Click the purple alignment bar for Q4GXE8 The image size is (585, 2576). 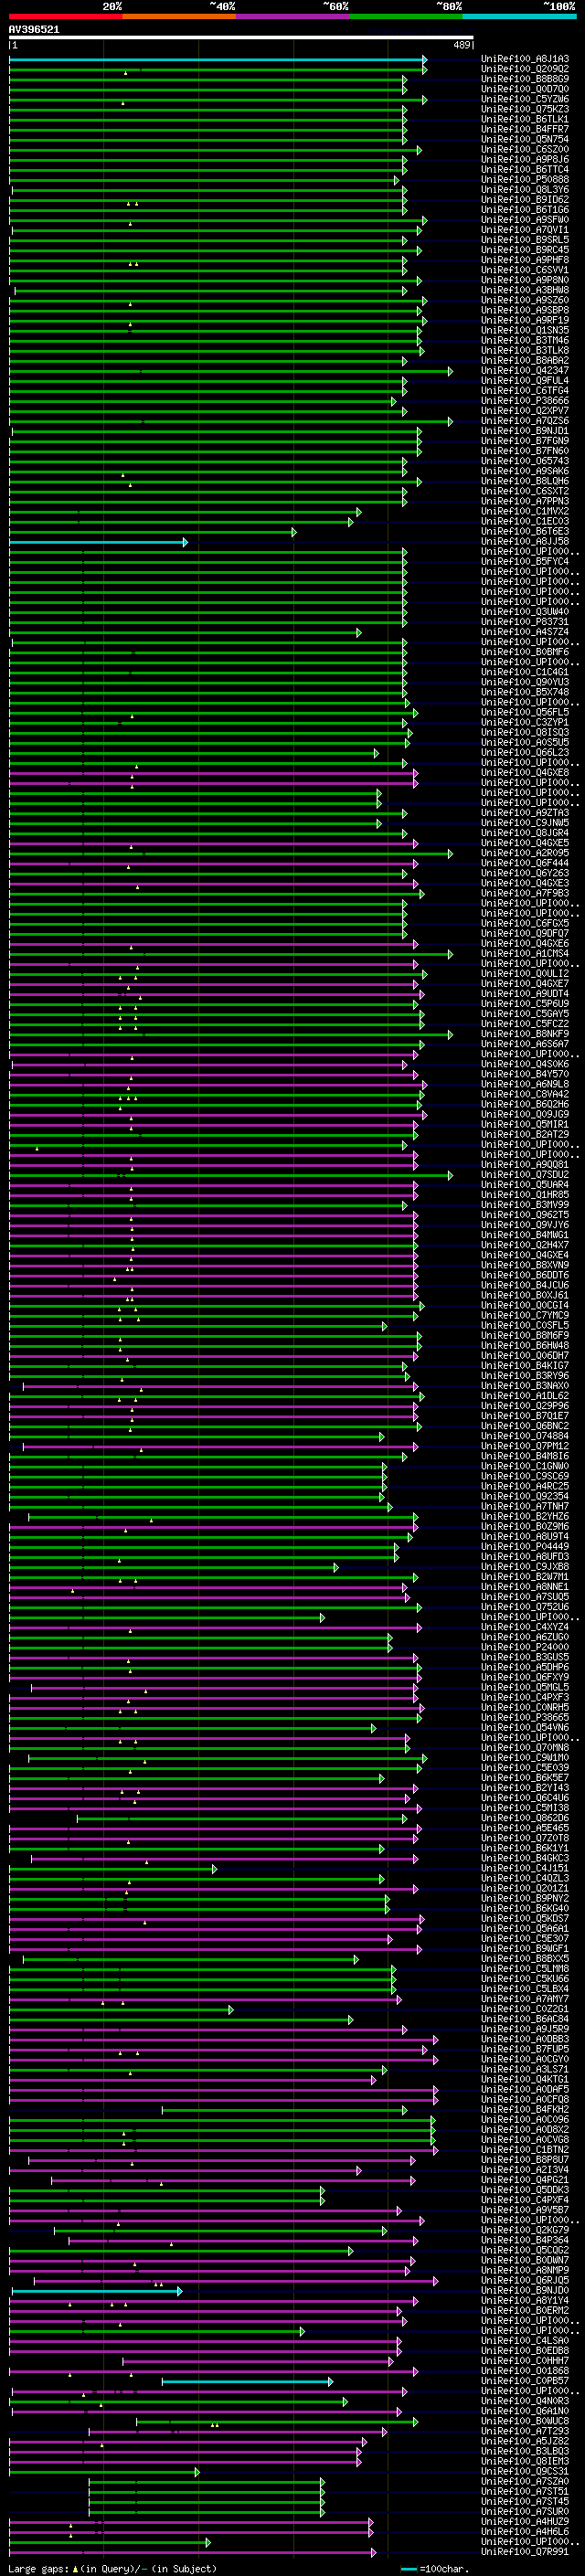coord(214,772)
